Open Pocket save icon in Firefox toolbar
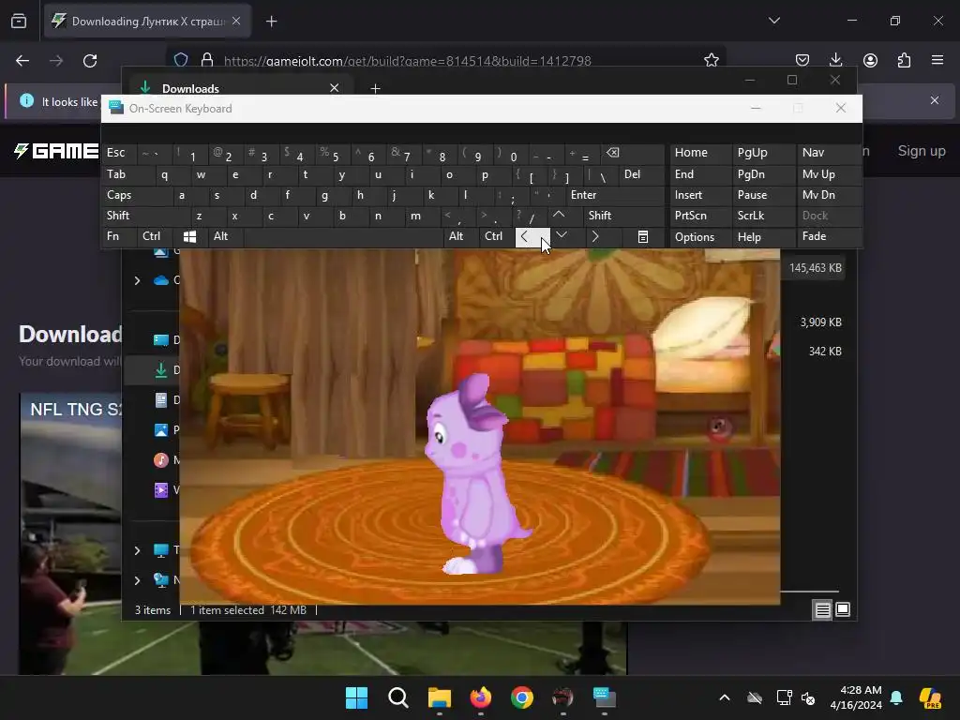 click(x=802, y=60)
